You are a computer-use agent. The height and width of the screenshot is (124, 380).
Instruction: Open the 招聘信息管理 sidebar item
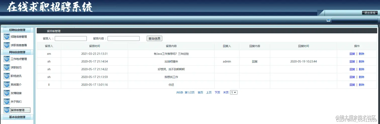(19, 37)
